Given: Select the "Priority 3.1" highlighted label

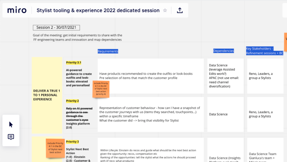Looking at the screenshot, I should coord(74,63).
